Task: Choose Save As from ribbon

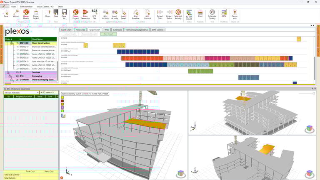Action: 64,14
